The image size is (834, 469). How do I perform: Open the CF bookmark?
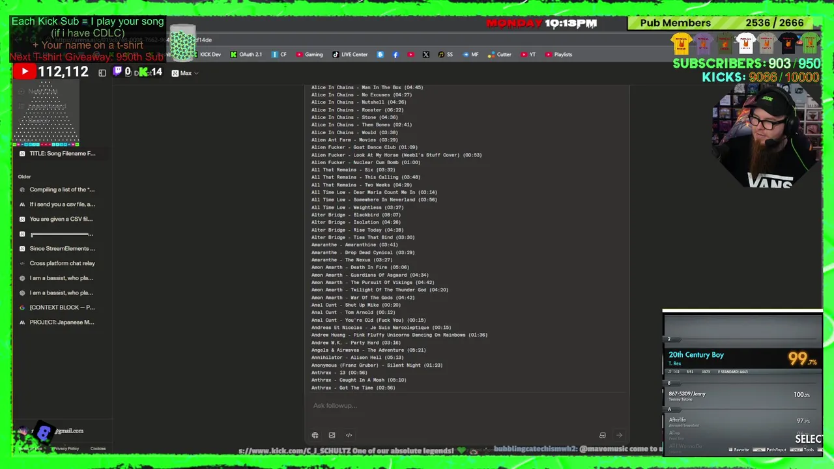pyautogui.click(x=280, y=55)
